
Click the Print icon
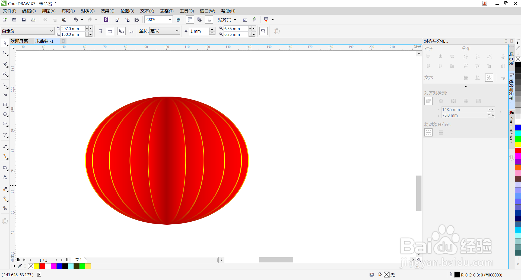pyautogui.click(x=33, y=20)
